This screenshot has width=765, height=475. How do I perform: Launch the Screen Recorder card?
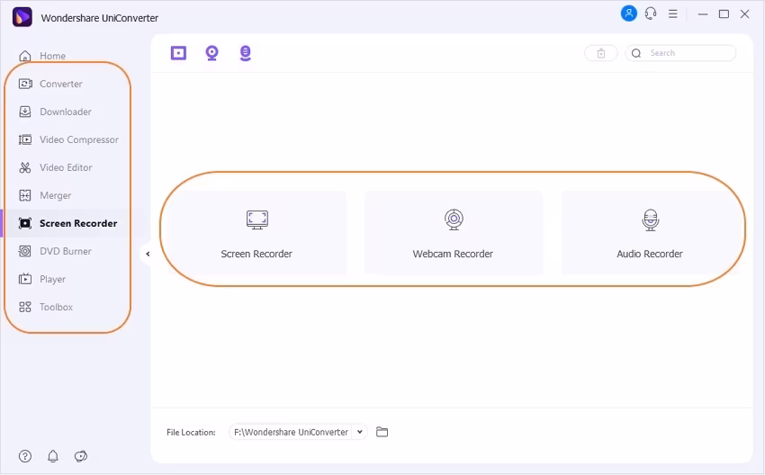point(256,232)
